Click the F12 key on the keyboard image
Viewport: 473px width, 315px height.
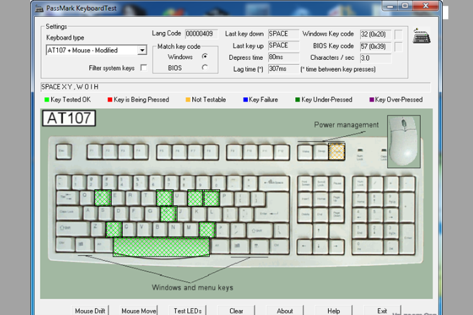[x=281, y=151]
